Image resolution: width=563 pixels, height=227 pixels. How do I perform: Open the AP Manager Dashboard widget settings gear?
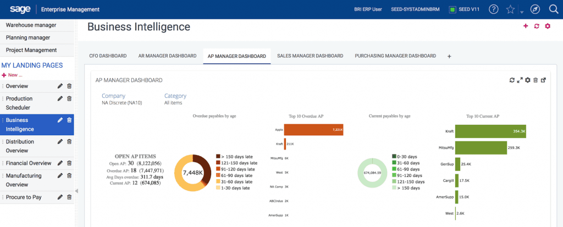coord(527,80)
